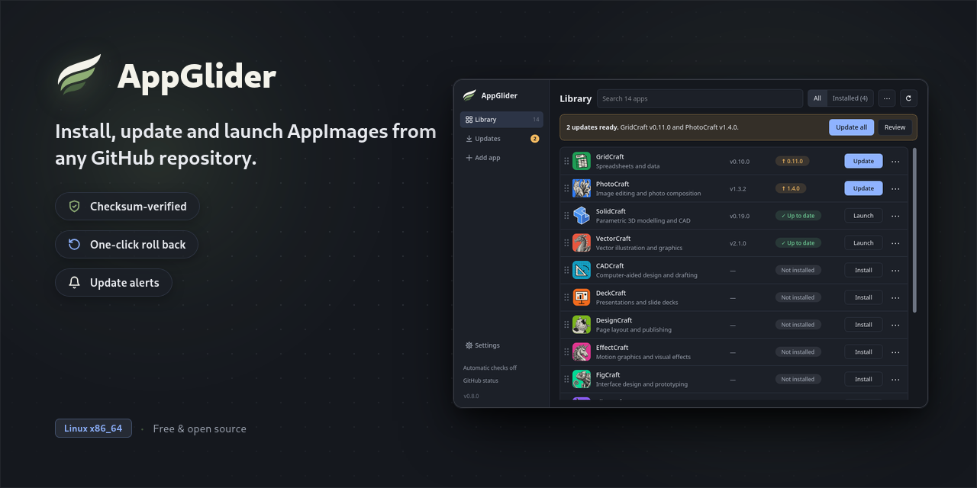Open more options for VectorCraft row
The width and height of the screenshot is (977, 488).
(x=895, y=242)
